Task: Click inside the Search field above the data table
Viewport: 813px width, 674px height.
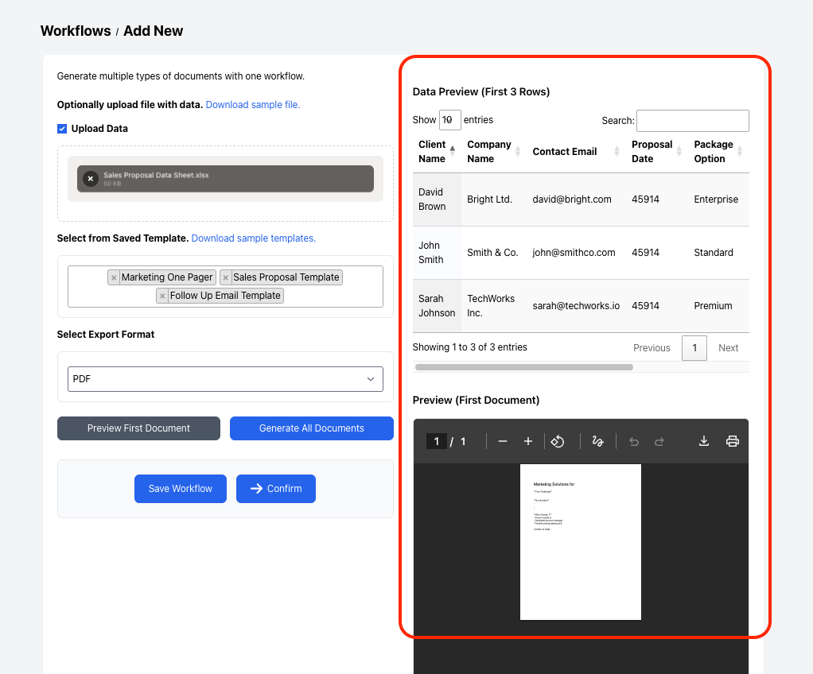Action: (692, 120)
